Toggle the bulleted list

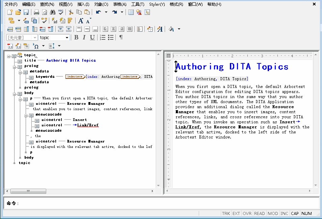pos(111,37)
